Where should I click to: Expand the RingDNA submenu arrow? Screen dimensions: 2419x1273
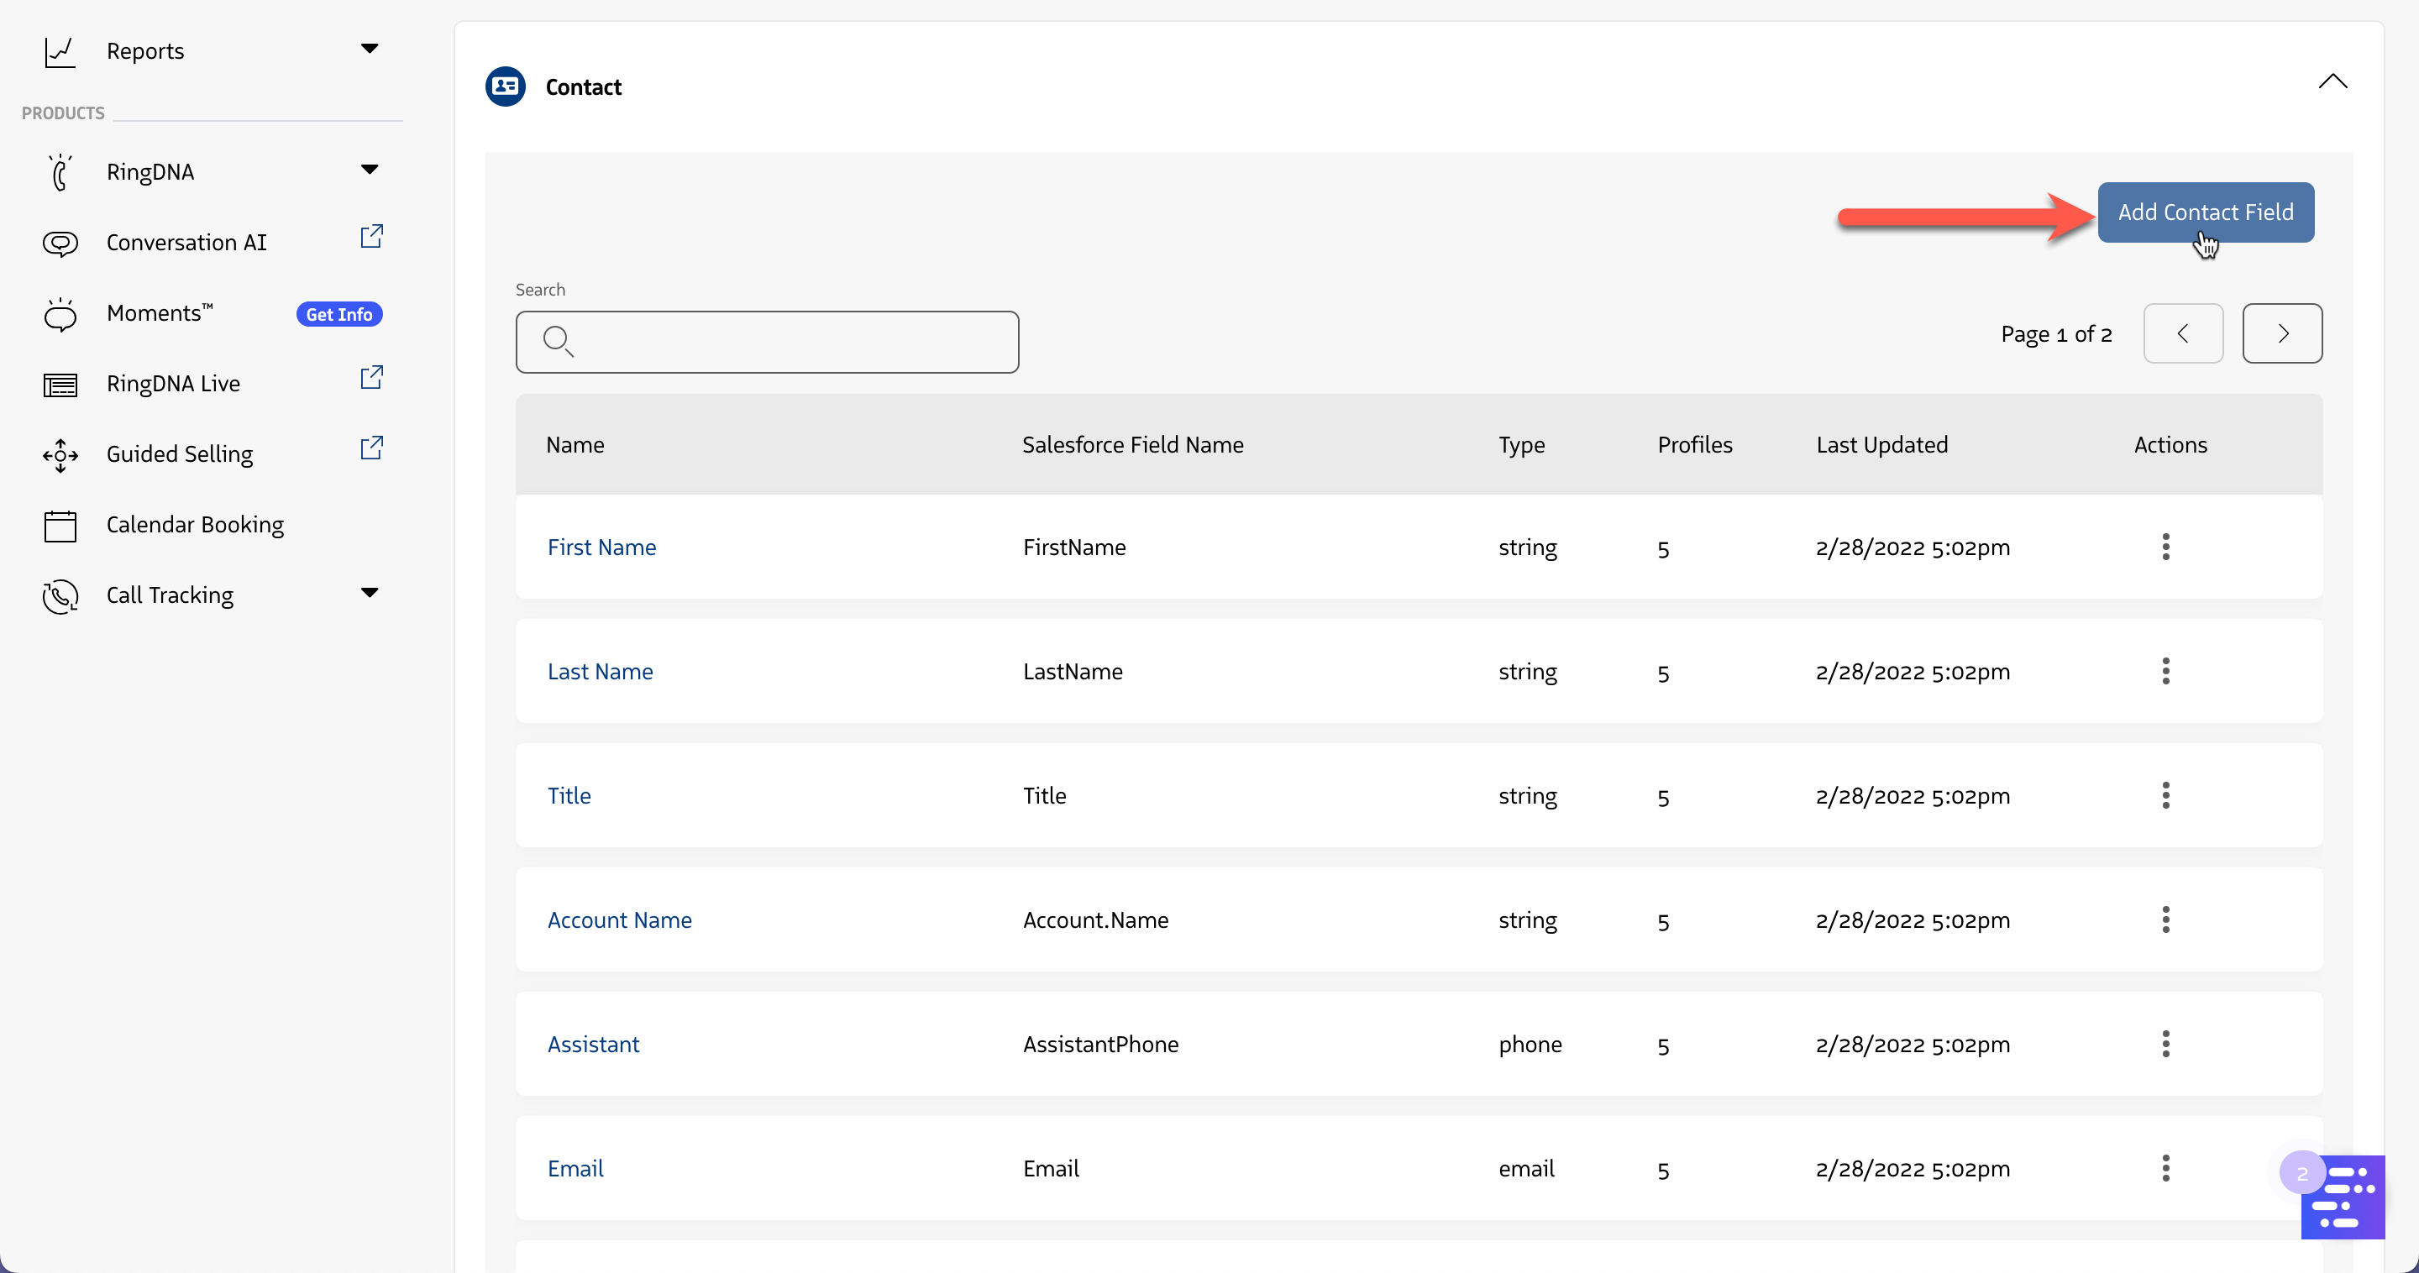(x=369, y=170)
